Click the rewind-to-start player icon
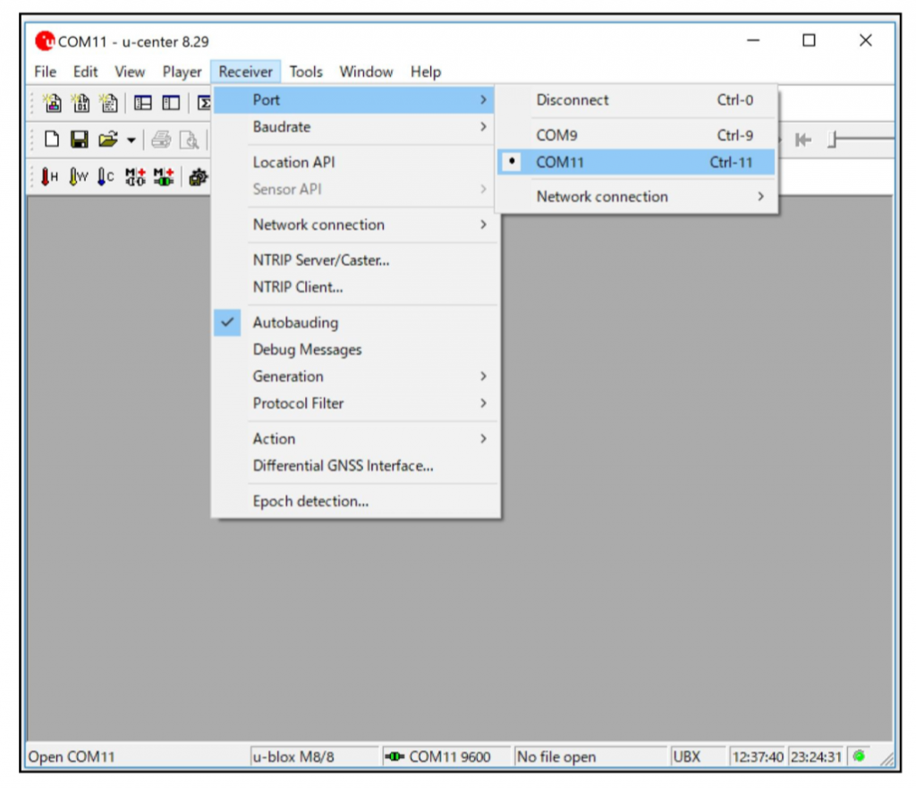Image resolution: width=916 pixels, height=788 pixels. [x=803, y=140]
